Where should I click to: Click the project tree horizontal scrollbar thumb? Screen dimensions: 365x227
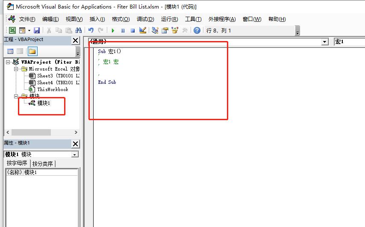31,132
